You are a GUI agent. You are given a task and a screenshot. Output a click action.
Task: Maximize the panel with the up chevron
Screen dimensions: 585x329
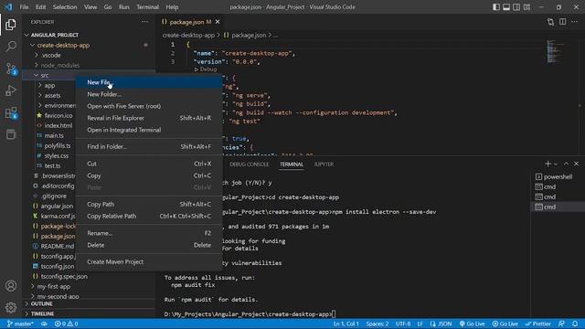566,164
